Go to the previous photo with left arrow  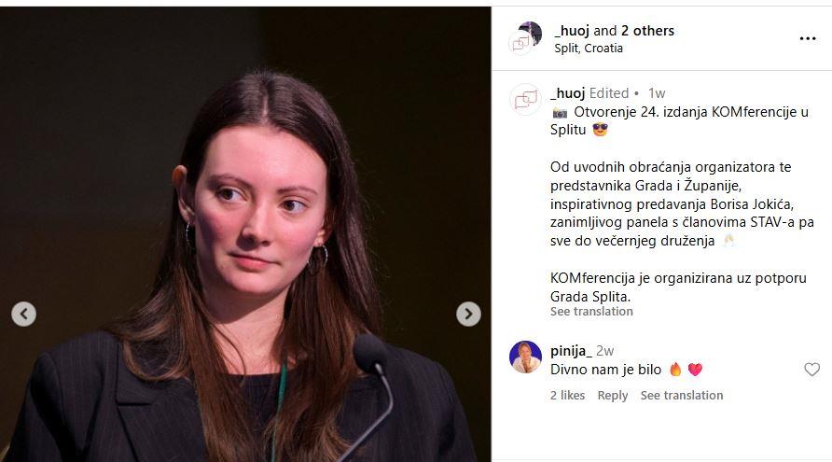[x=24, y=314]
